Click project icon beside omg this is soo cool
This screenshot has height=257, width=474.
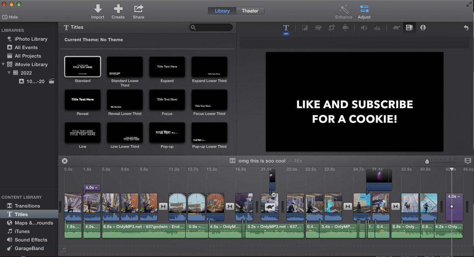click(233, 161)
